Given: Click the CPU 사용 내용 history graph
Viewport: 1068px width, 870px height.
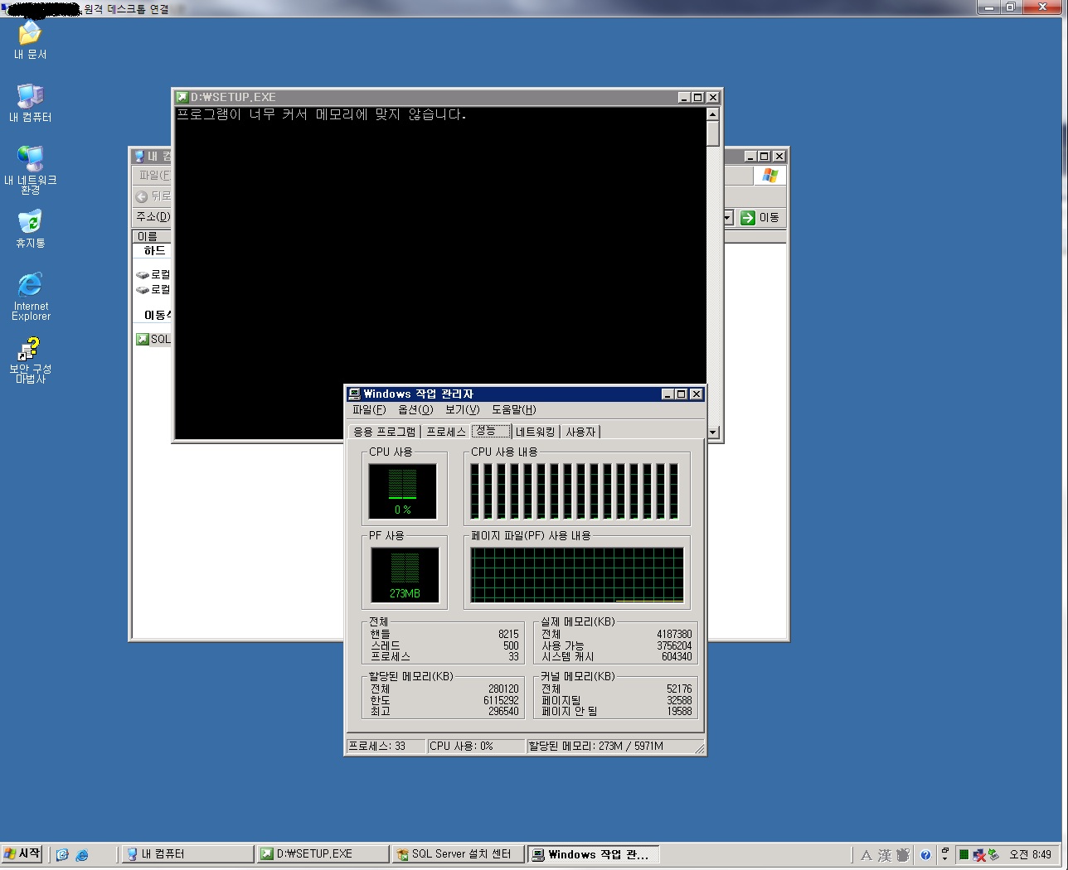Looking at the screenshot, I should (576, 491).
